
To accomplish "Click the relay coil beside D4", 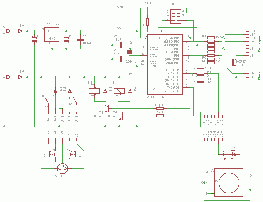I will (x=119, y=91).
